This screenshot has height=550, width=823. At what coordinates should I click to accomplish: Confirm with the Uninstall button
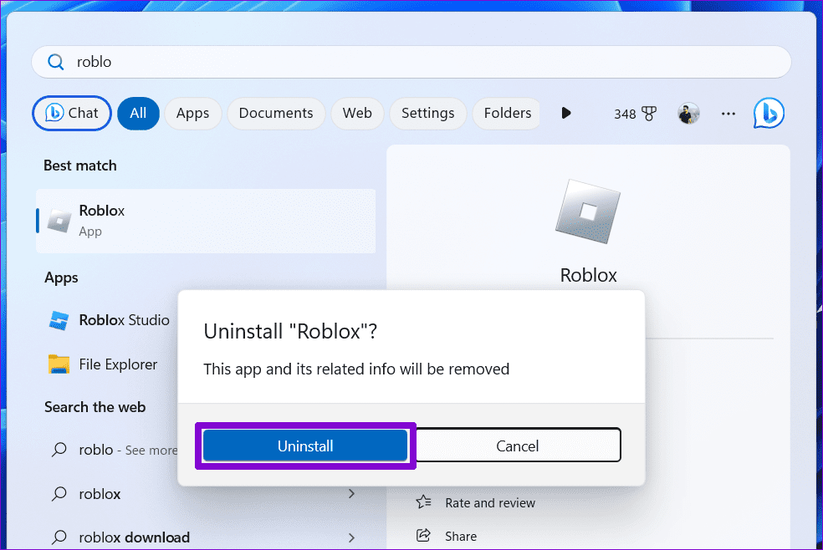(x=305, y=445)
